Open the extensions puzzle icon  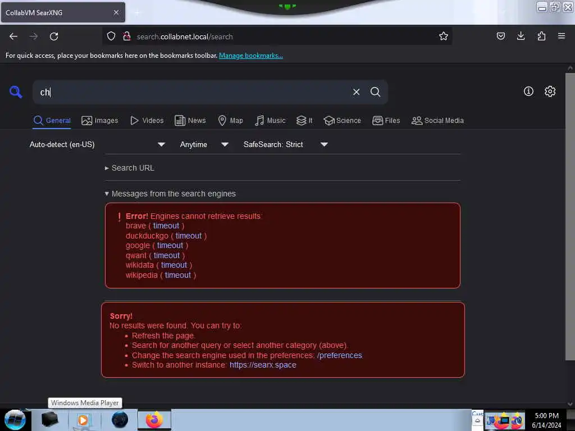pyautogui.click(x=541, y=36)
